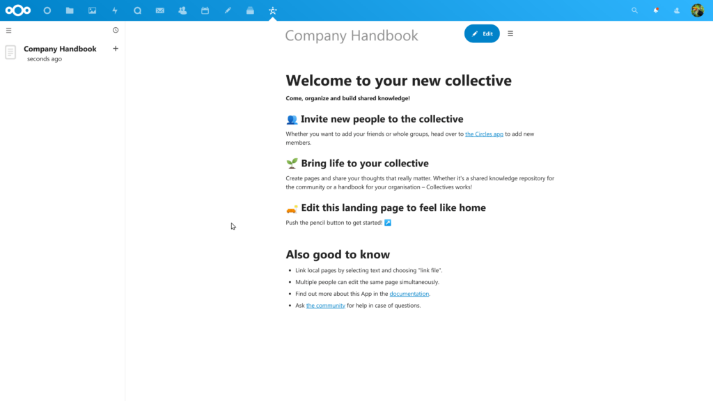This screenshot has width=713, height=401.
Task: Click the Edit button
Action: (x=482, y=33)
